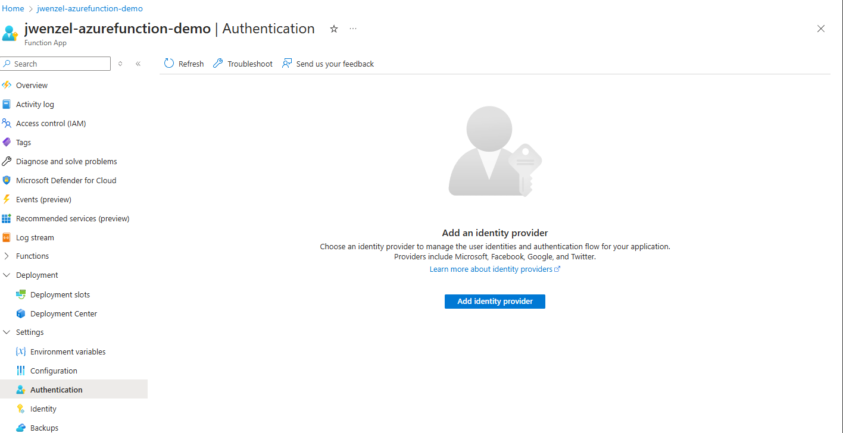
Task: Click the Add identity provider button
Action: (495, 301)
